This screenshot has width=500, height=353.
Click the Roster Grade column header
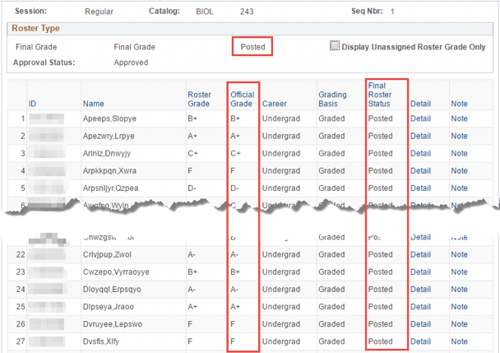[199, 100]
